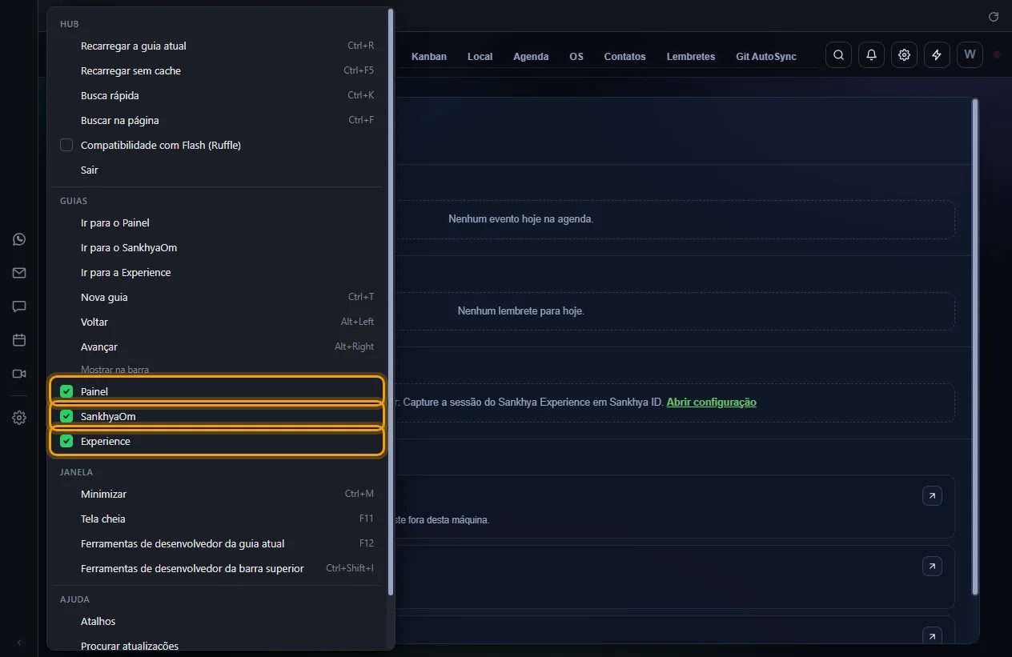Select Recarregar a guia atual
Screen dimensions: 1012x657
click(x=217, y=46)
